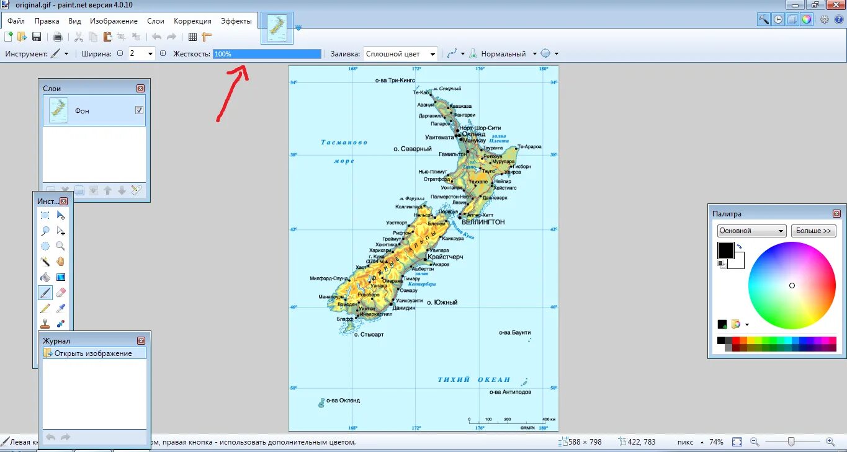
Task: Select the Paintbrush tool
Action: tap(45, 293)
